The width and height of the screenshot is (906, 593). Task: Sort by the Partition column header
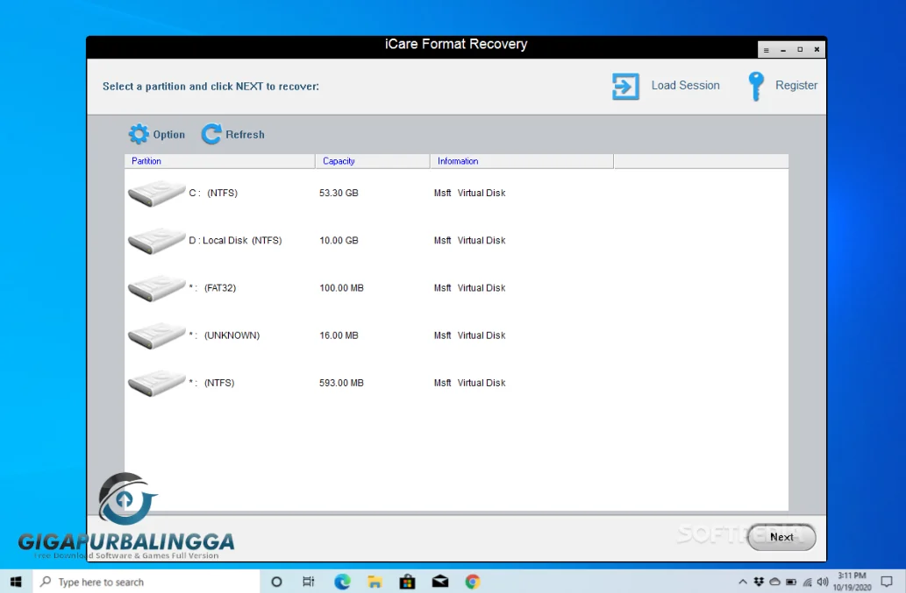point(146,161)
